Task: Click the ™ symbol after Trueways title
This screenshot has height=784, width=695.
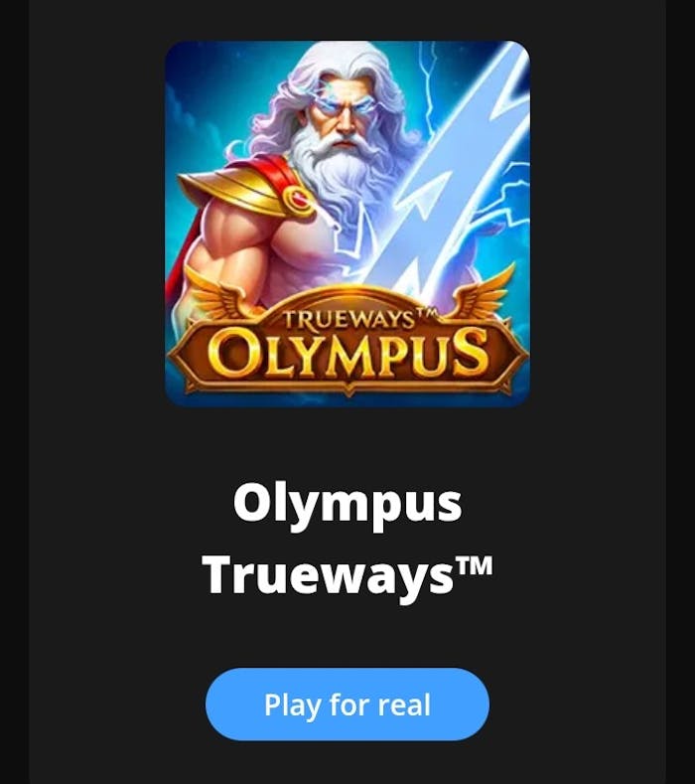Action: pos(475,566)
